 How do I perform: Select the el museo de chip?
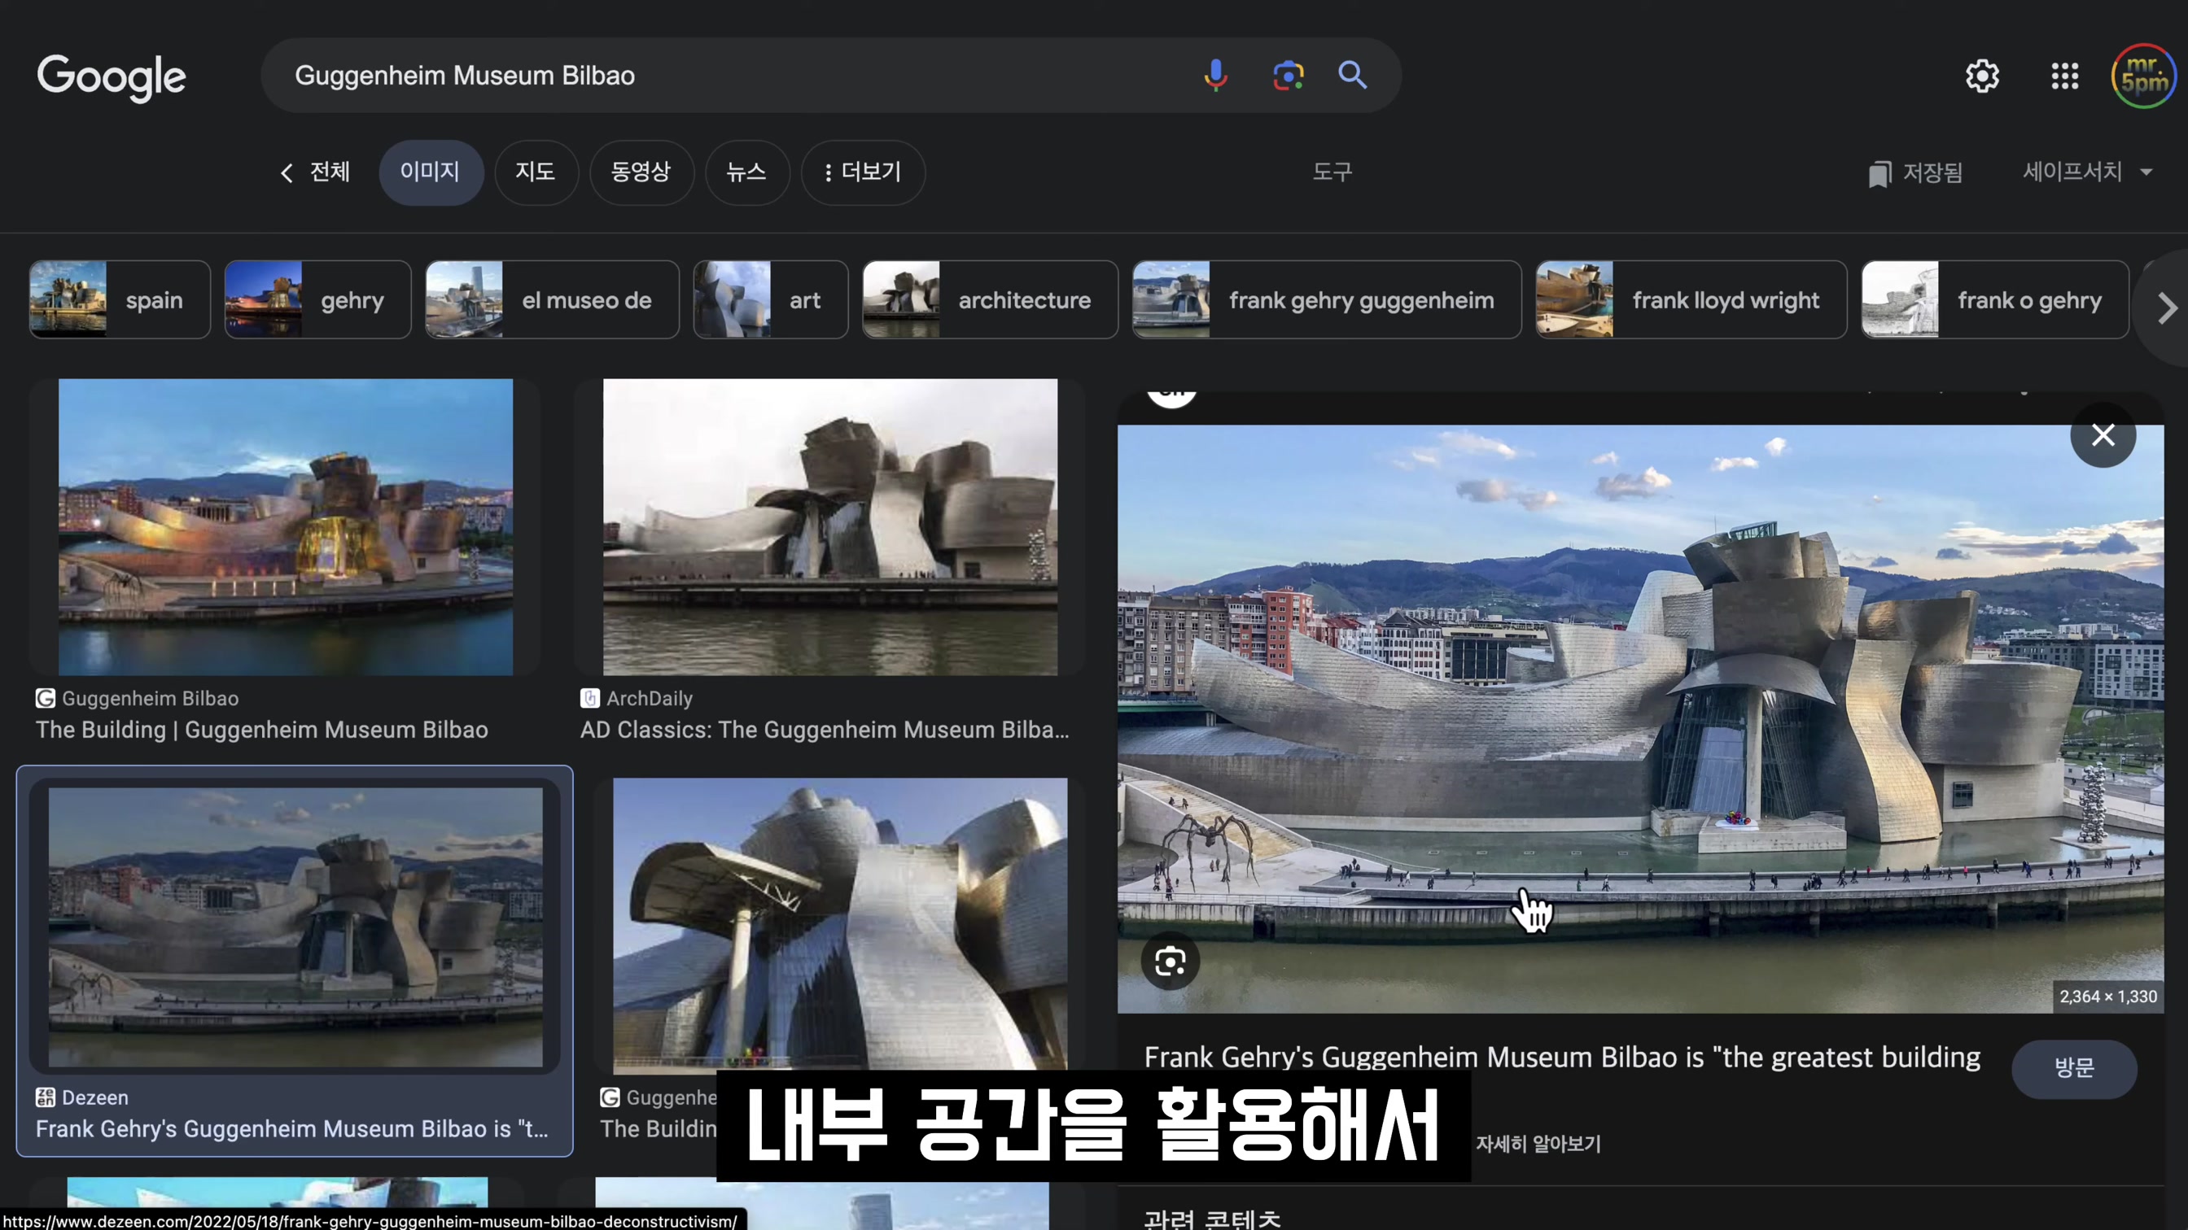point(552,299)
